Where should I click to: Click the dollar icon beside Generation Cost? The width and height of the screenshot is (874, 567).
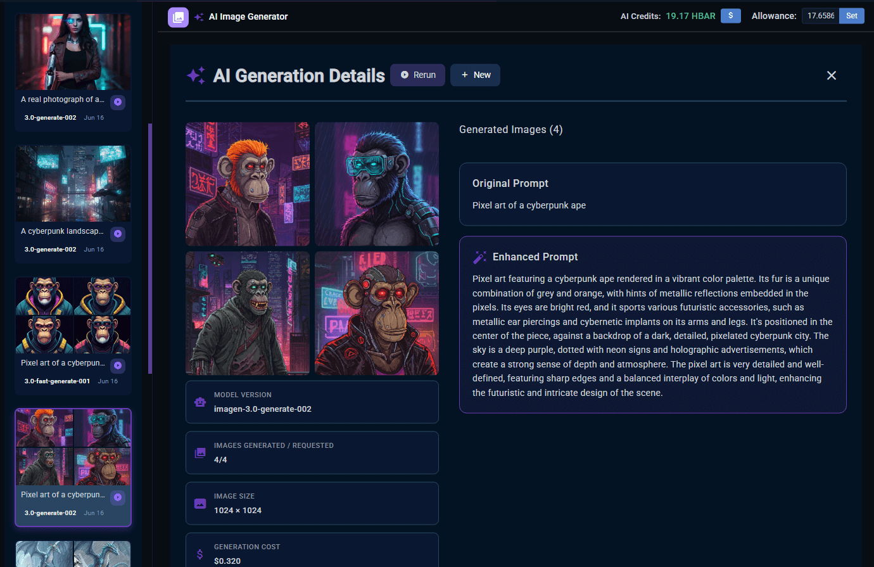[x=200, y=554]
